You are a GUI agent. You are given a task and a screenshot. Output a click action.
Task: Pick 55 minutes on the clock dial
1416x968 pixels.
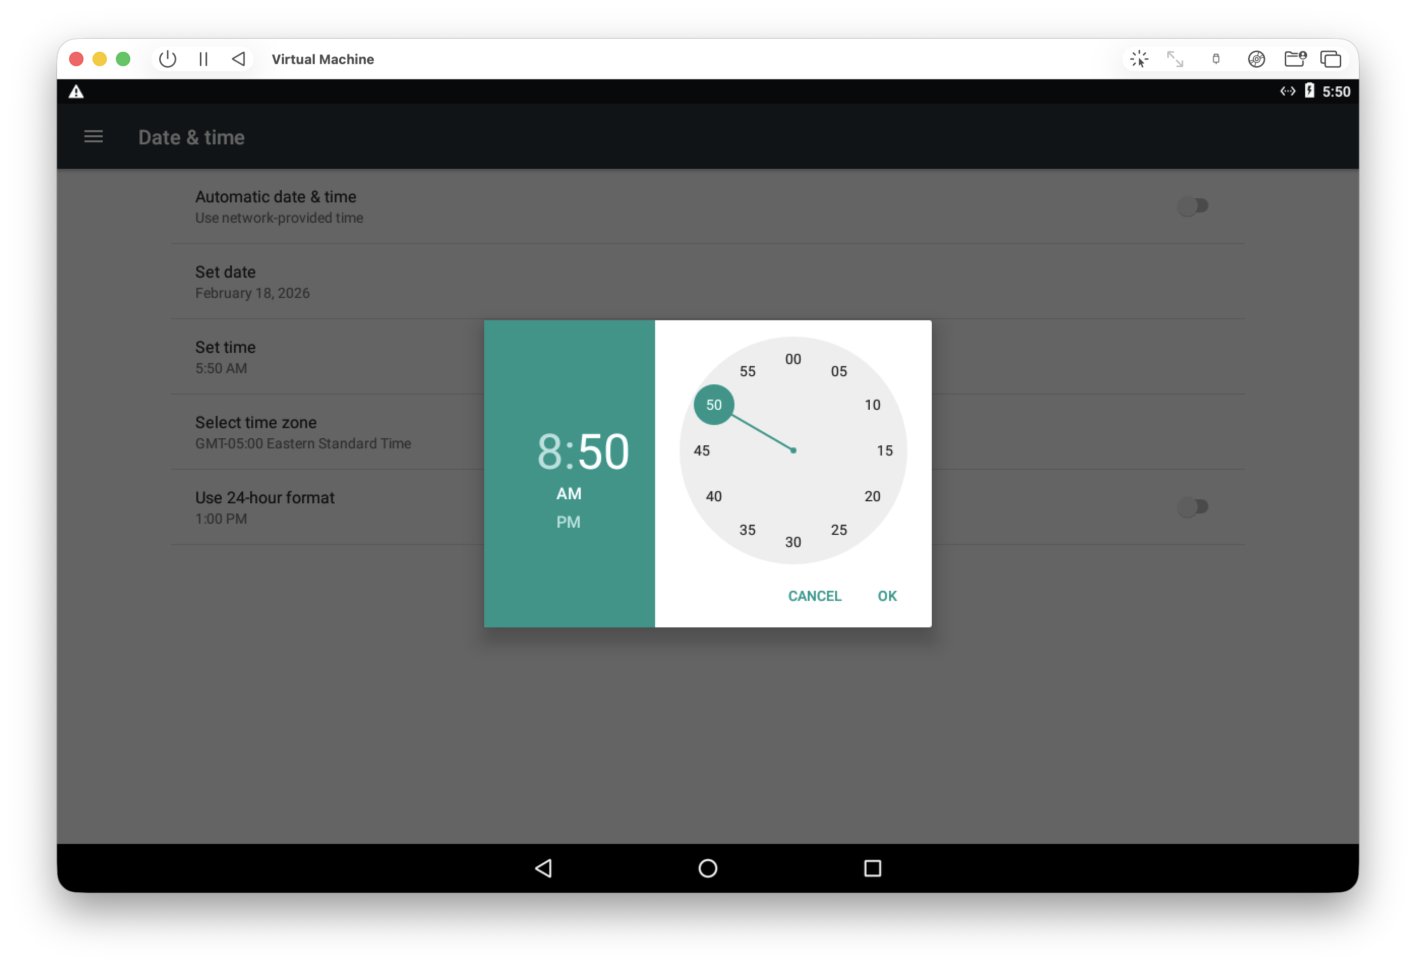748,372
